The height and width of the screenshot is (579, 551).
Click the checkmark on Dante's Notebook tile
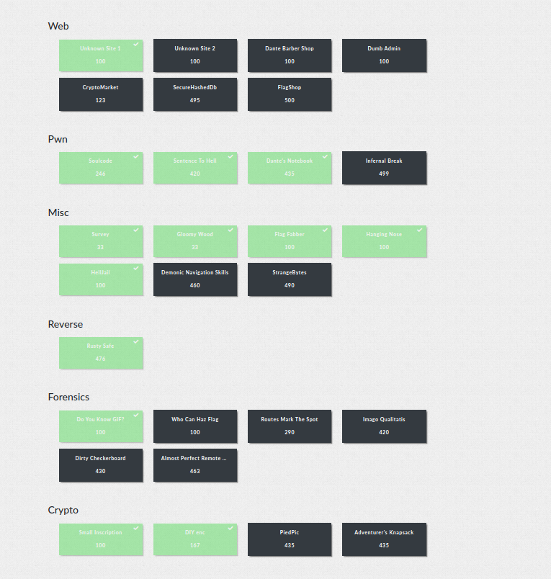click(x=325, y=157)
